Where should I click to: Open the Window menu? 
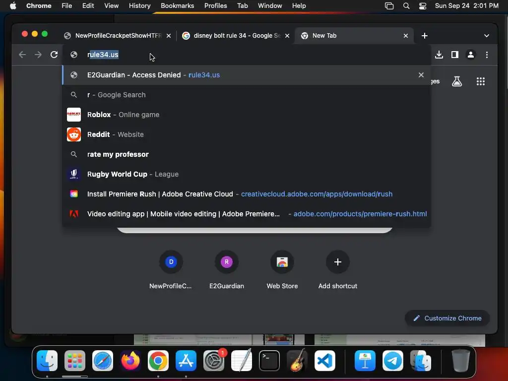click(270, 6)
